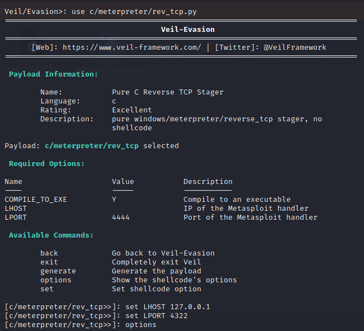Click the 'Veil-Evasion' banner title
This screenshot has width=364, height=331.
[x=187, y=30]
